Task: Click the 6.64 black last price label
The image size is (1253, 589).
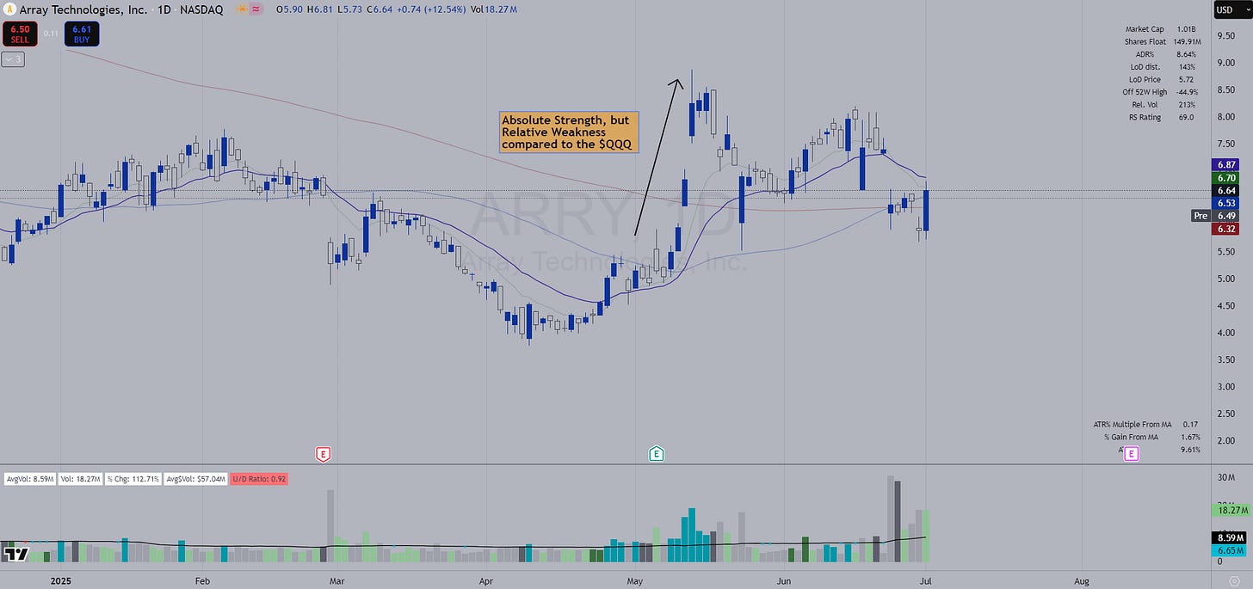Action: [1226, 190]
